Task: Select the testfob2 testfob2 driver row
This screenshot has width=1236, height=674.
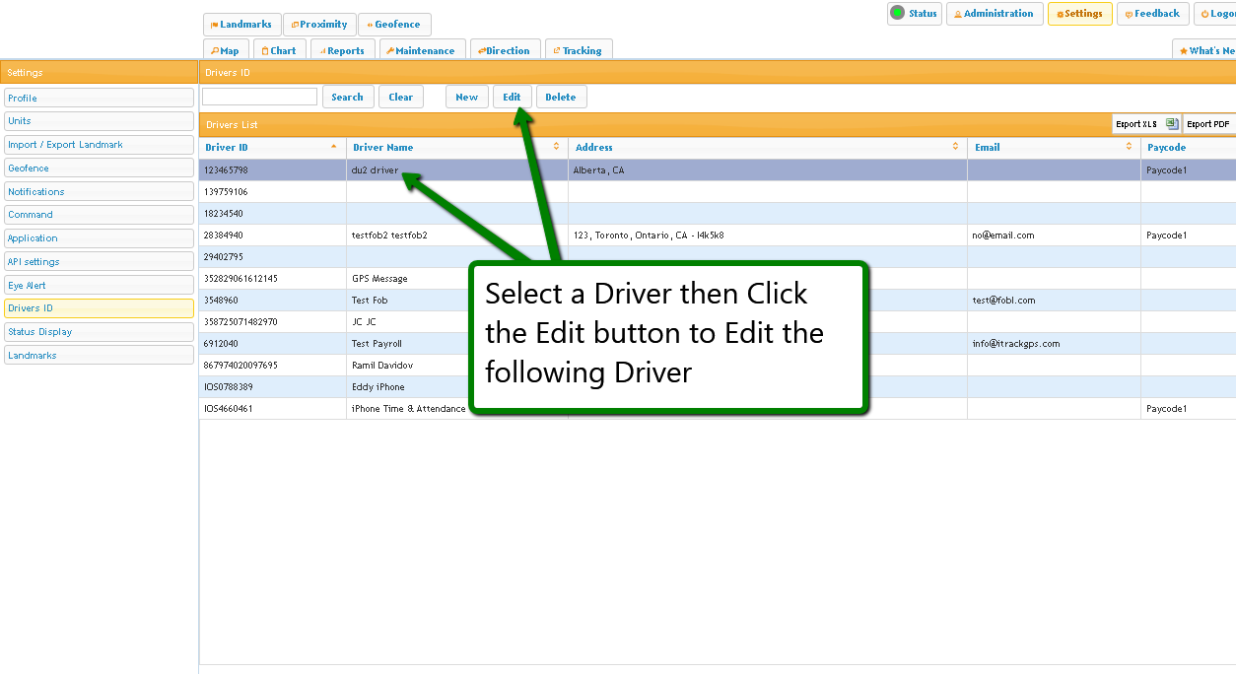Action: [389, 236]
